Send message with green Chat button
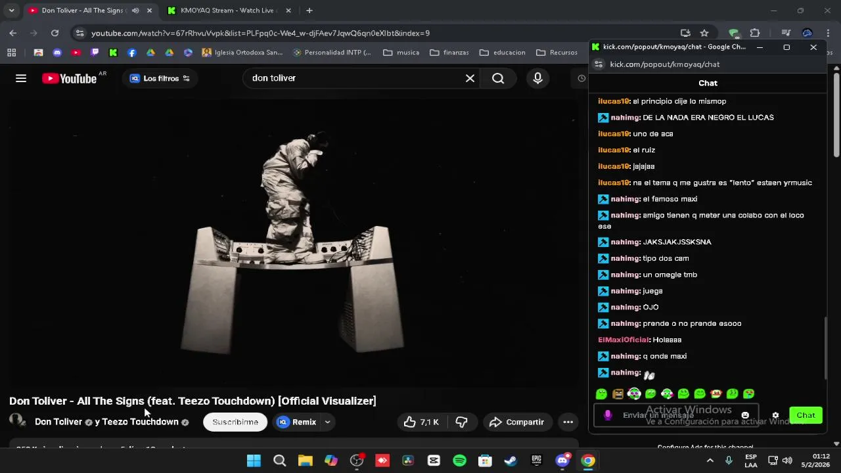Screen dimensions: 841x473 click(806, 415)
